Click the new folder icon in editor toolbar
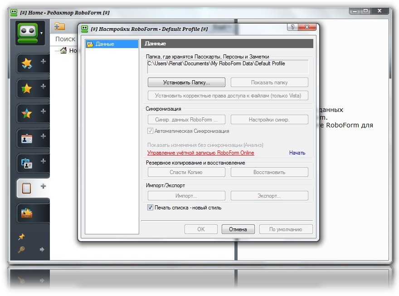 [59, 26]
